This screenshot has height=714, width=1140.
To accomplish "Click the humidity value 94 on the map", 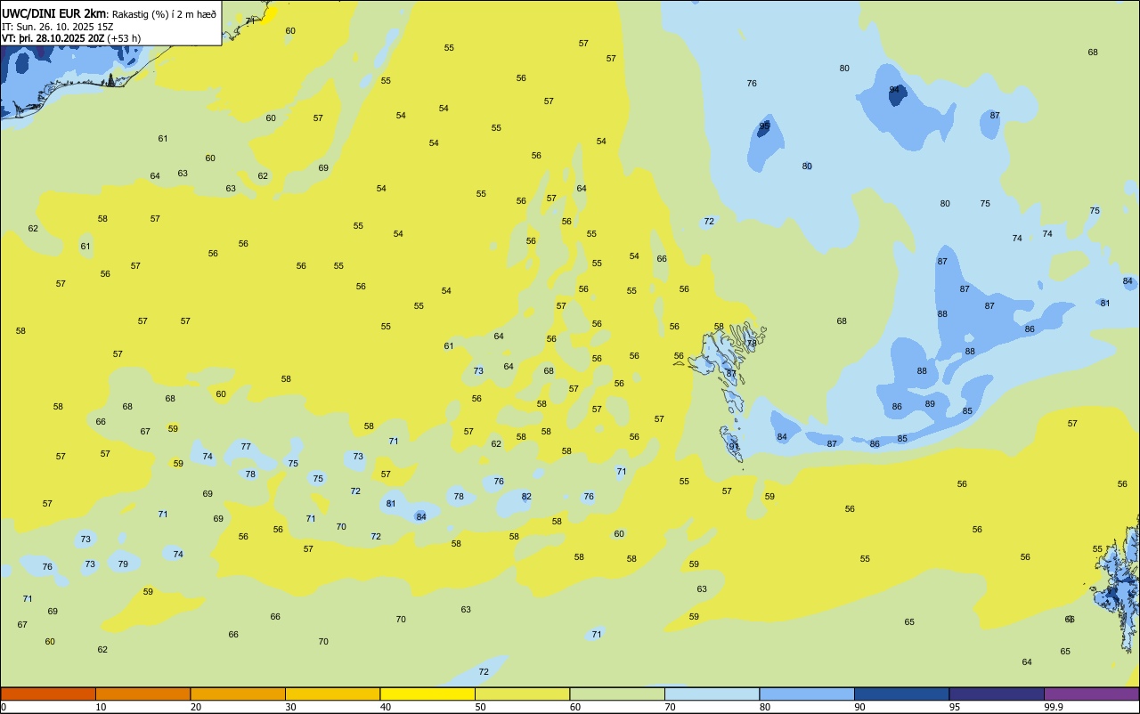I will [x=894, y=90].
